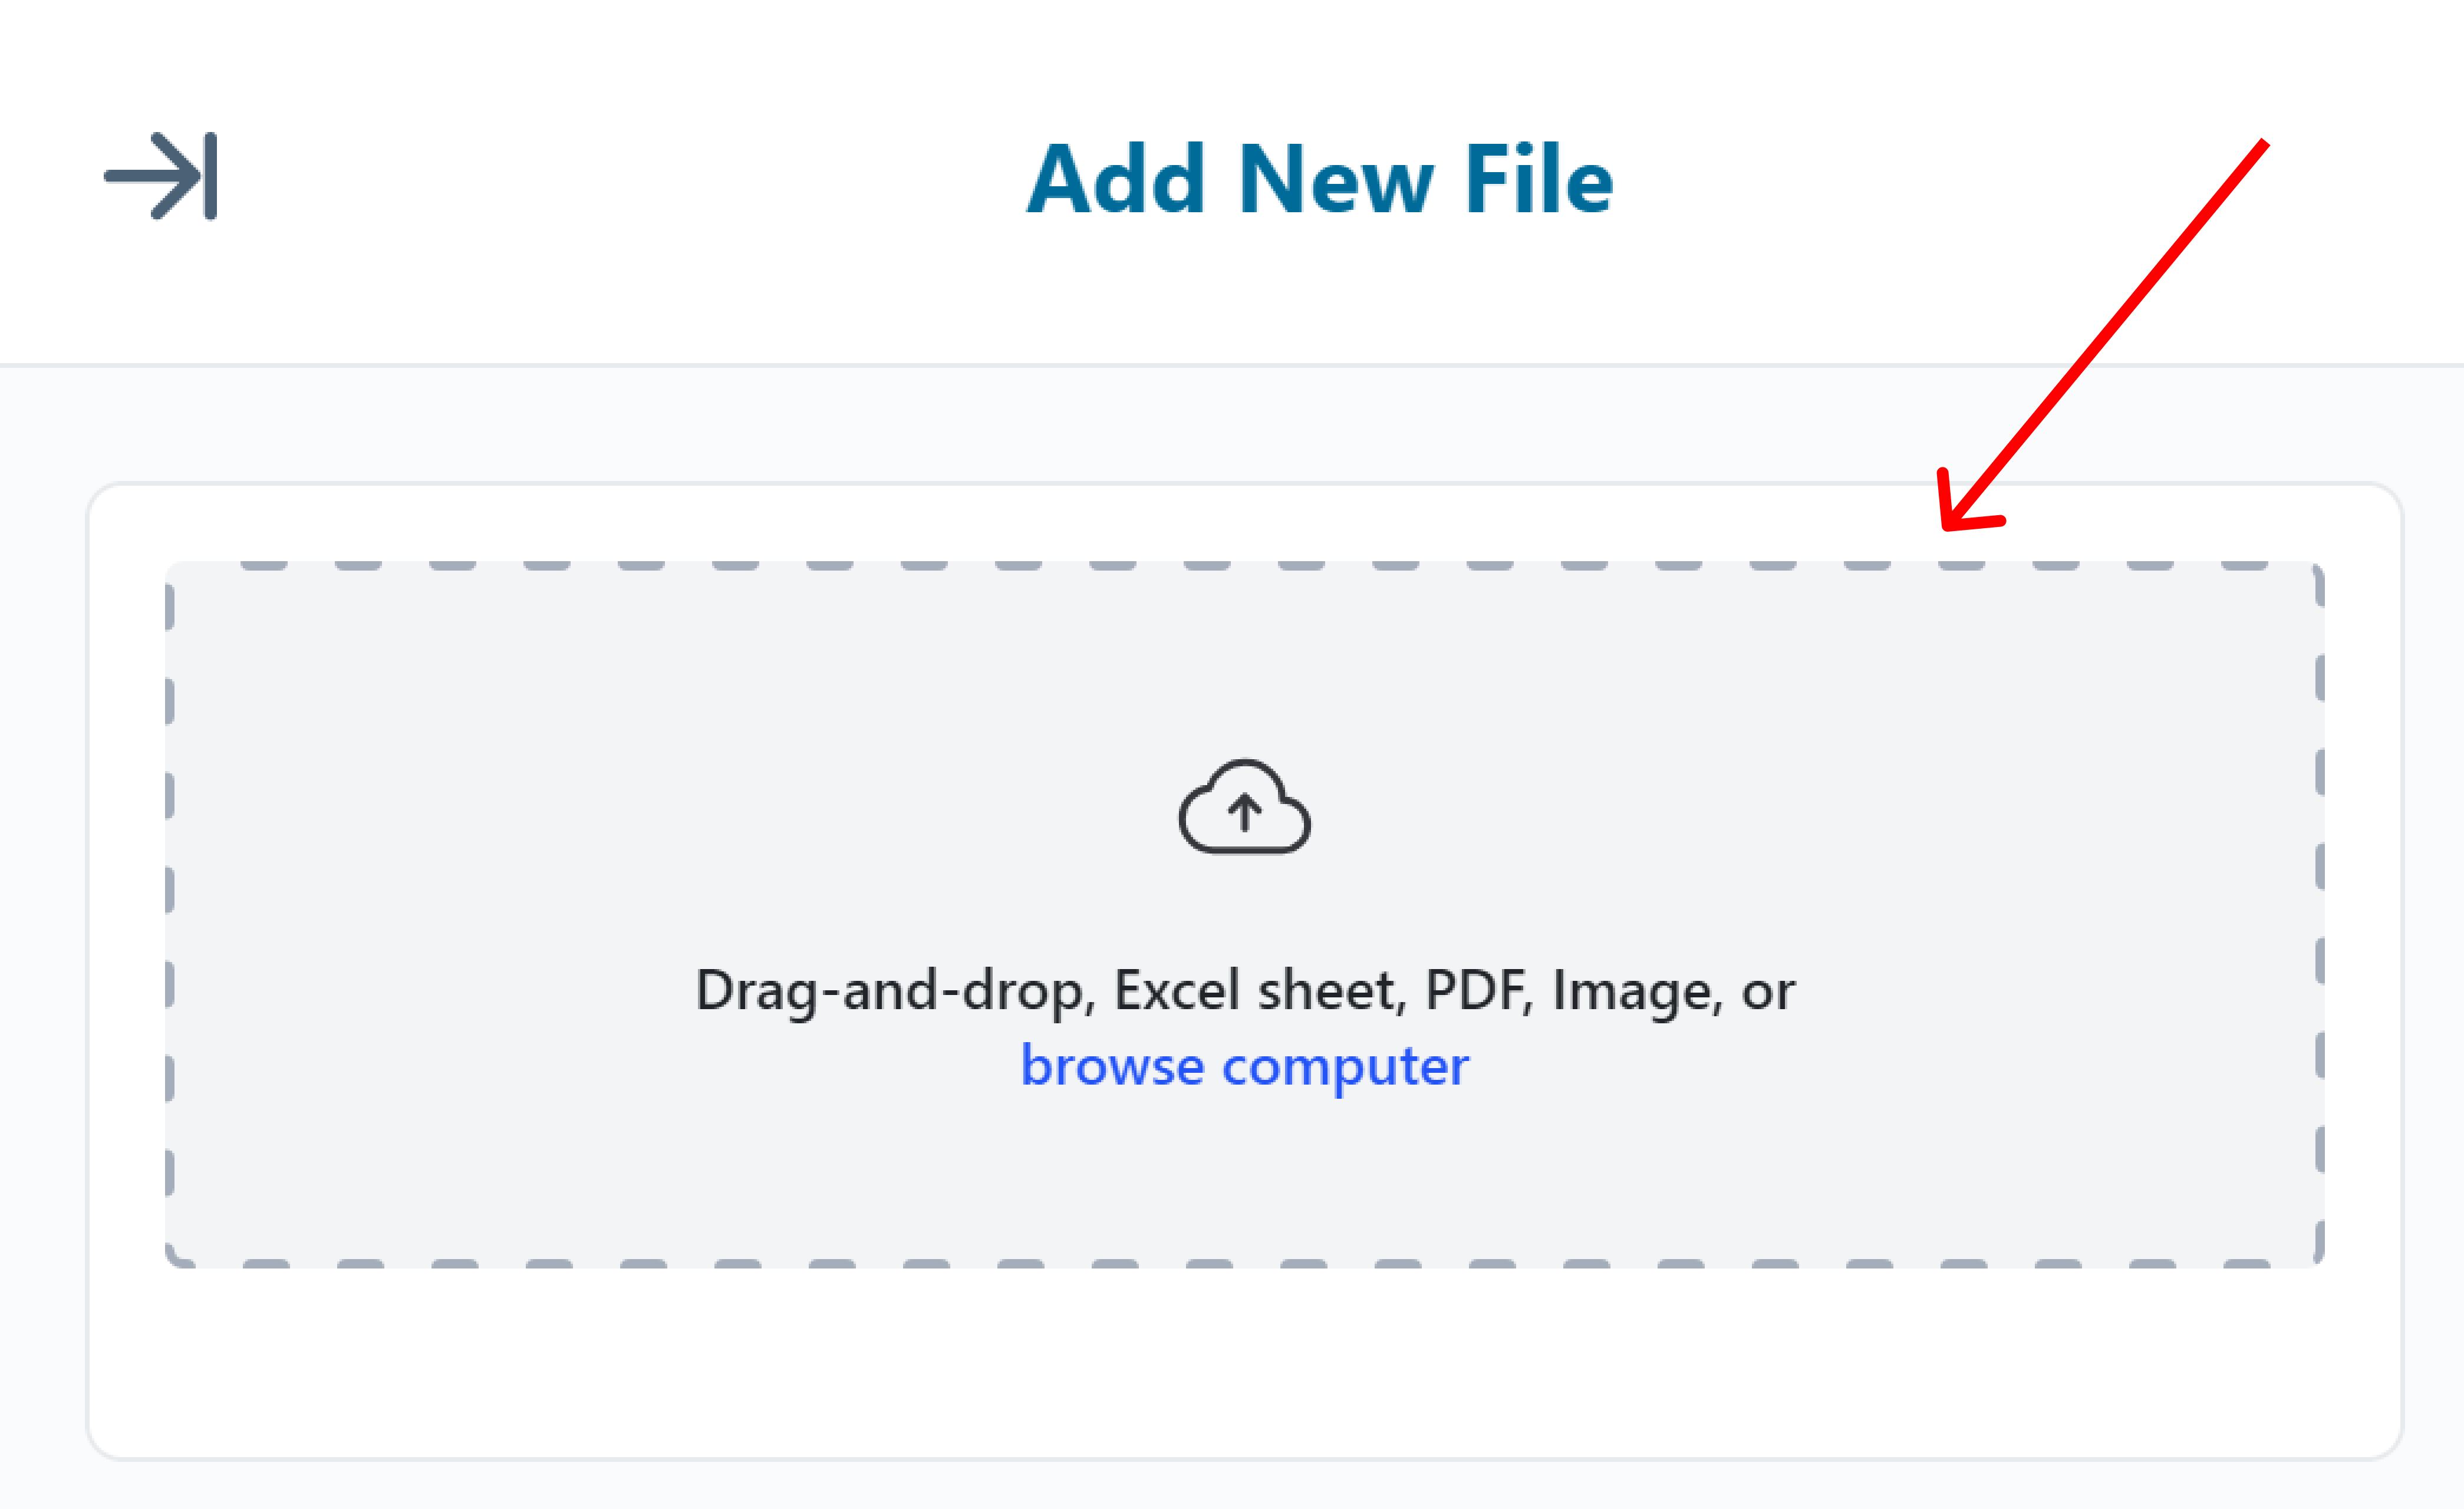Viewport: 2464px width, 1509px height.
Task: Click inside the dashed drag-and-drop zone
Action: point(1244,914)
